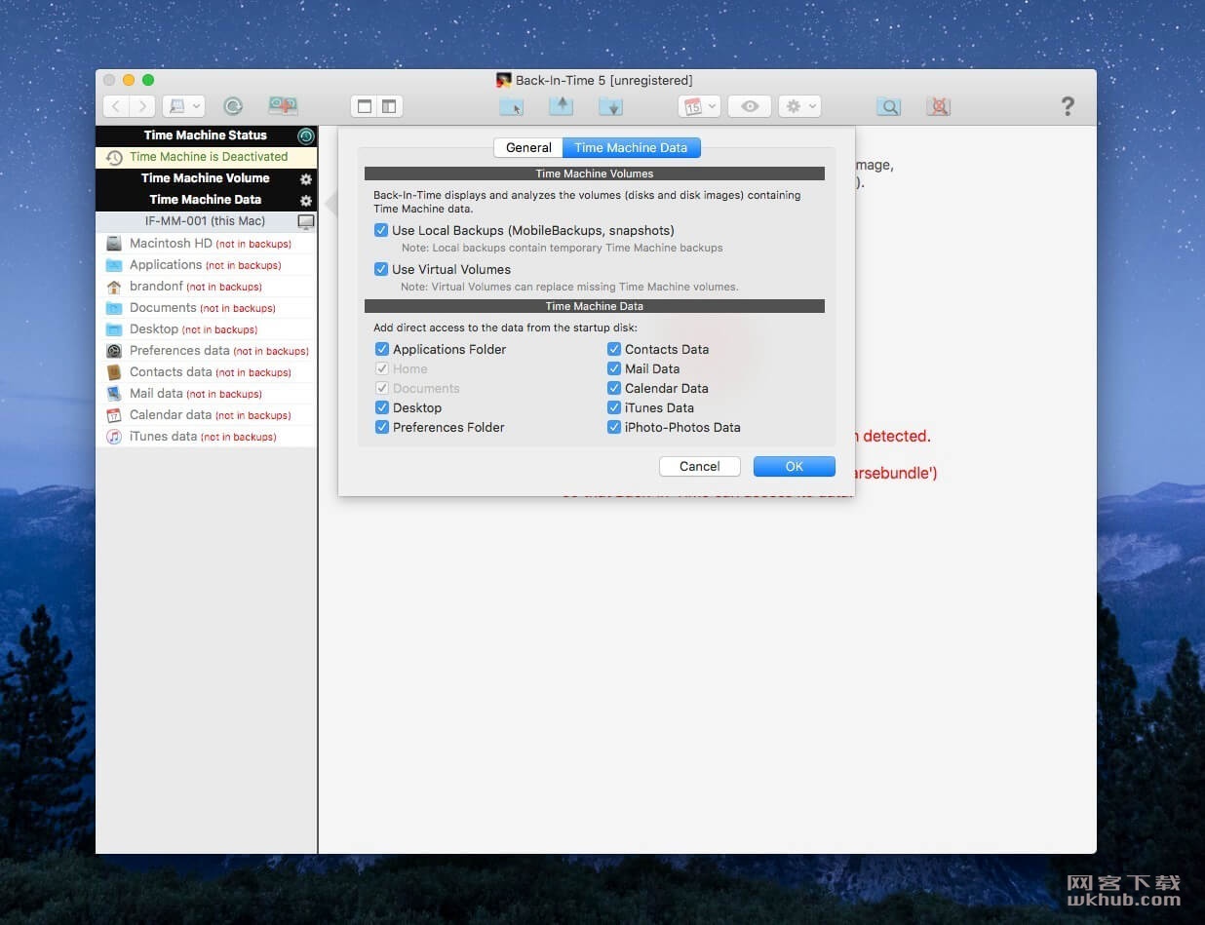Image resolution: width=1205 pixels, height=925 pixels.
Task: Click the folder with down arrow icon
Action: pos(610,106)
